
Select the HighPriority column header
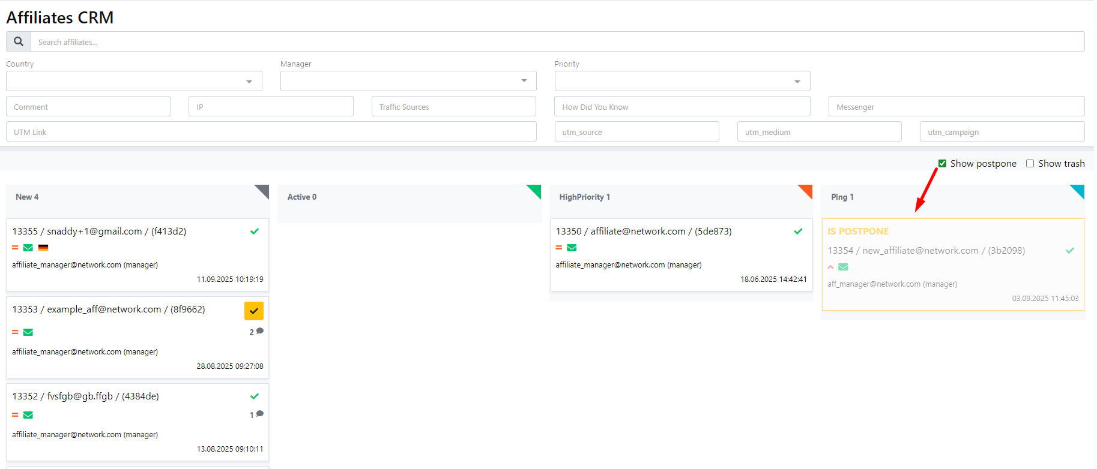pyautogui.click(x=584, y=197)
